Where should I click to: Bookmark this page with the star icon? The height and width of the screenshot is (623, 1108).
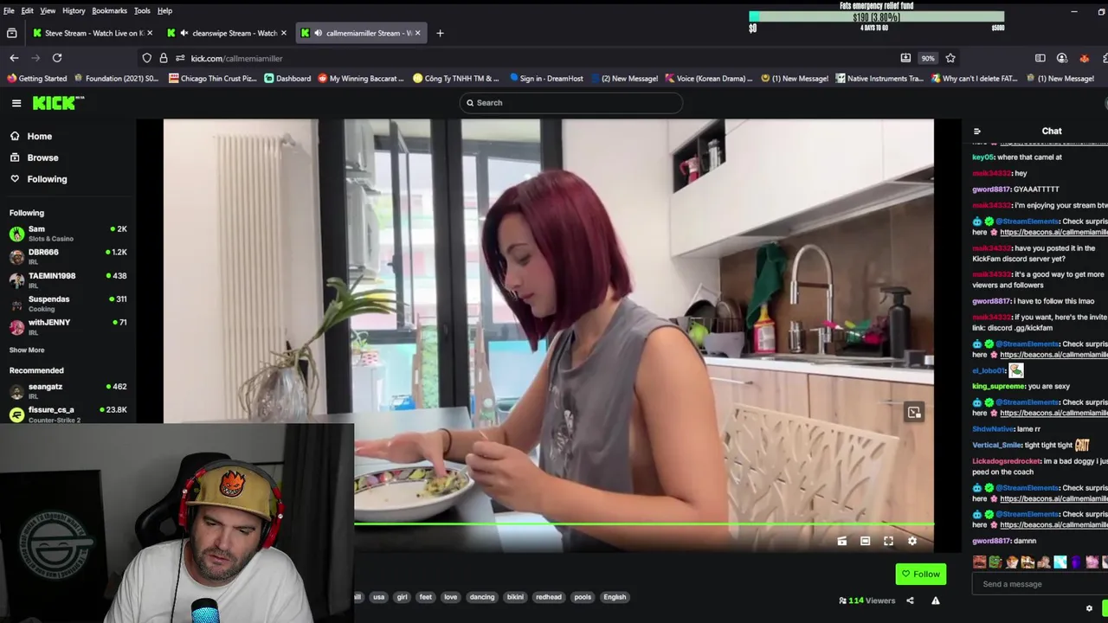coord(950,58)
